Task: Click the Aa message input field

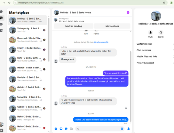Action: click(x=98, y=129)
